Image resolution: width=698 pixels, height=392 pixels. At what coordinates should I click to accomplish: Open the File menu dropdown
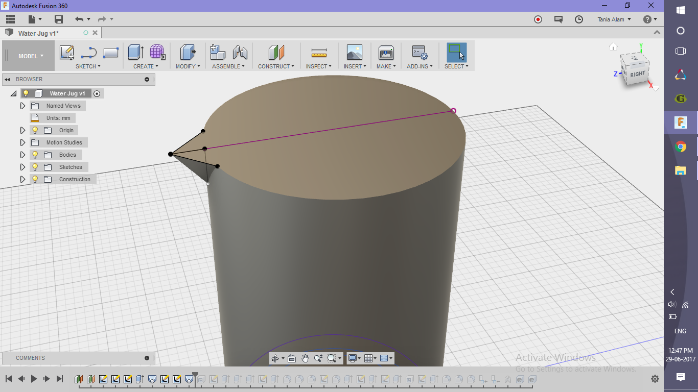(34, 19)
